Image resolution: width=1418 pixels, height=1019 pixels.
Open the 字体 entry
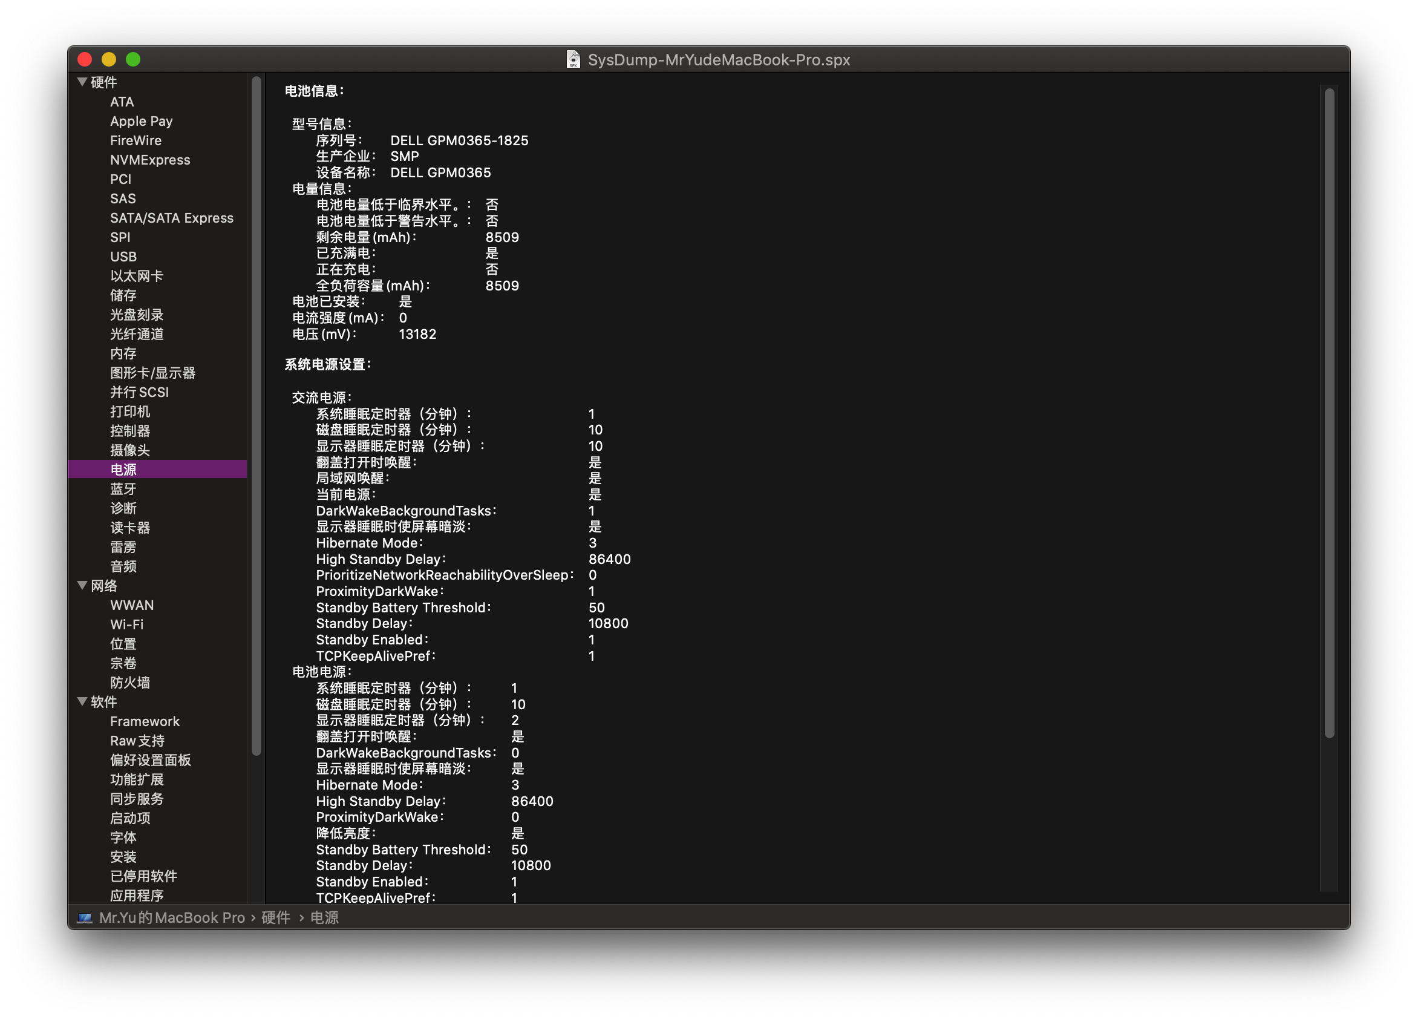click(123, 838)
